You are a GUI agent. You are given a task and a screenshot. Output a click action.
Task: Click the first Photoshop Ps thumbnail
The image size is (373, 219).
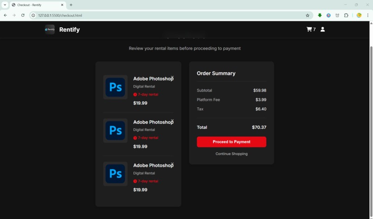[x=115, y=87]
